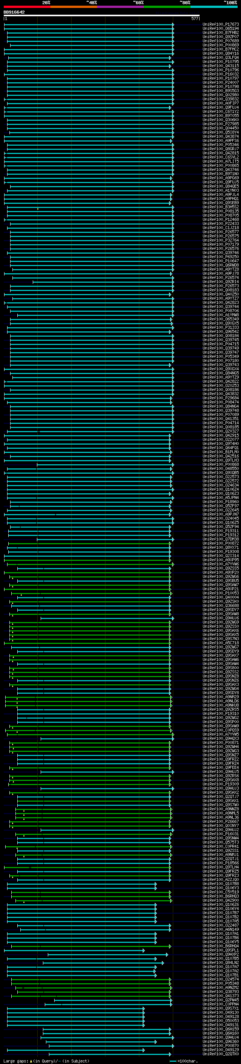This screenshot has width=241, height=1064.
Task: Select label UniRef100_P16032
Action: click(x=221, y=74)
